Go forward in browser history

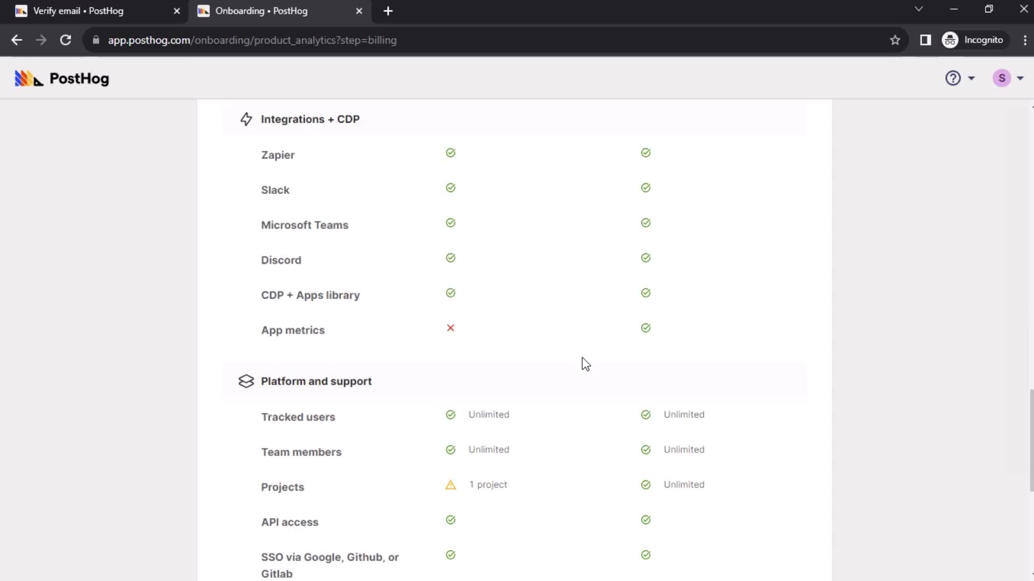pyautogui.click(x=41, y=40)
